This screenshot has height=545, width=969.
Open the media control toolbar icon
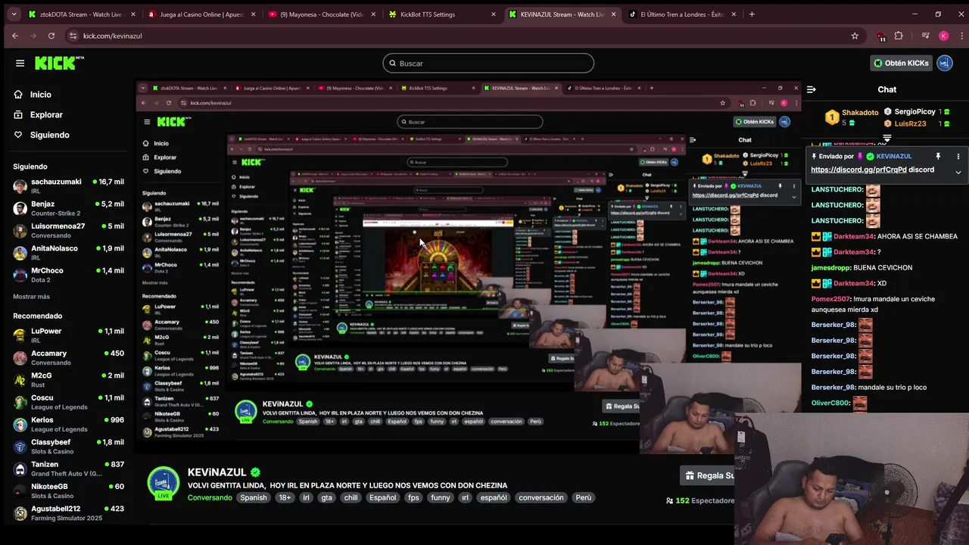925,36
